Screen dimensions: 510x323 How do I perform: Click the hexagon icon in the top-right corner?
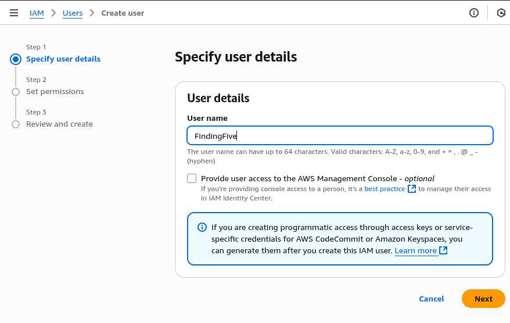tap(501, 13)
